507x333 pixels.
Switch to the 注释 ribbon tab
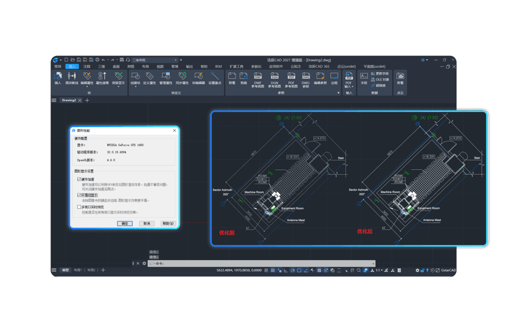coord(87,66)
